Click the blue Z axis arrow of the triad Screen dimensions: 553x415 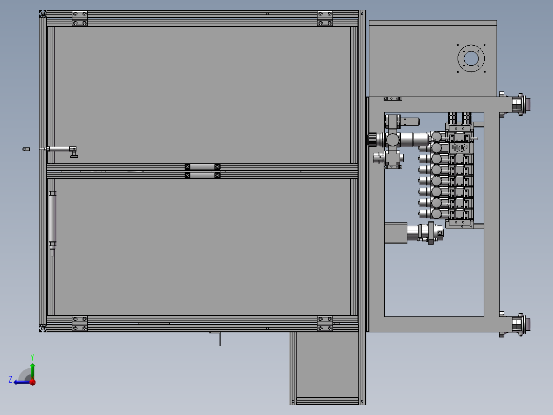point(23,382)
